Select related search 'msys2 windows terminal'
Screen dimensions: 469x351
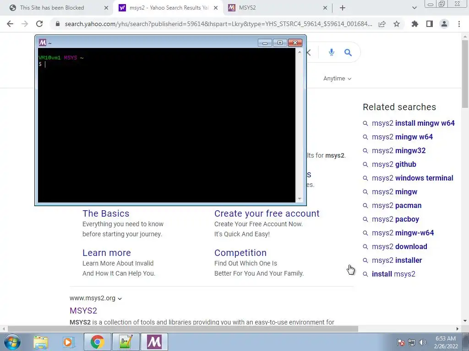[413, 178]
